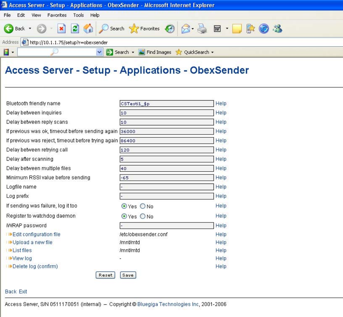Open Help for Minimum RSSI value

coord(221,178)
